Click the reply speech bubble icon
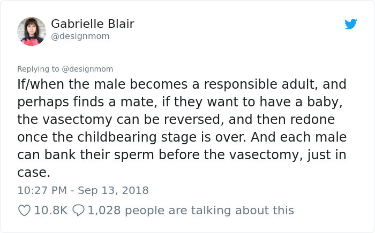The width and height of the screenshot is (375, 233). point(78,211)
